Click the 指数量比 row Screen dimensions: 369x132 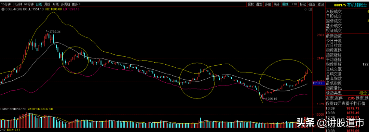pyautogui.click(x=347, y=88)
